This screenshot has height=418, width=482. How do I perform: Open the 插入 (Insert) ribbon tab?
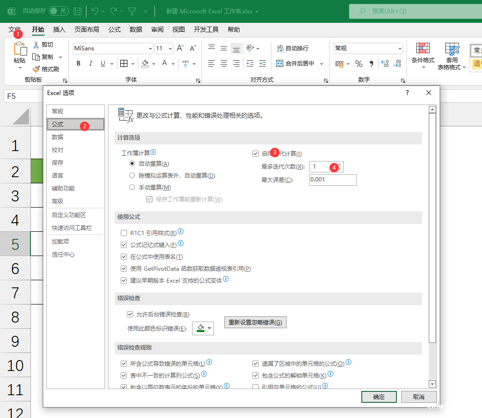click(59, 29)
